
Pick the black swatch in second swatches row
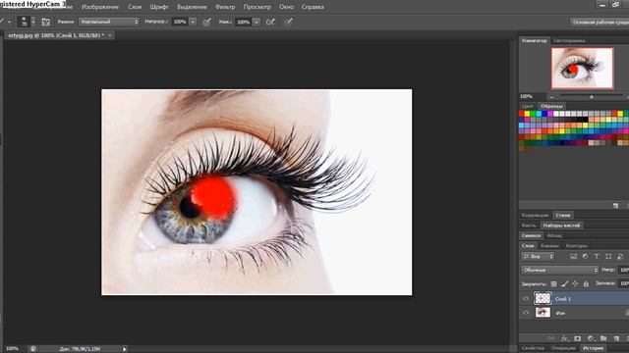click(x=586, y=120)
